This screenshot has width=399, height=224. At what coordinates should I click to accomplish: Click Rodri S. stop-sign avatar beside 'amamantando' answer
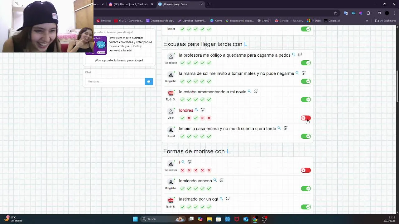point(171,93)
